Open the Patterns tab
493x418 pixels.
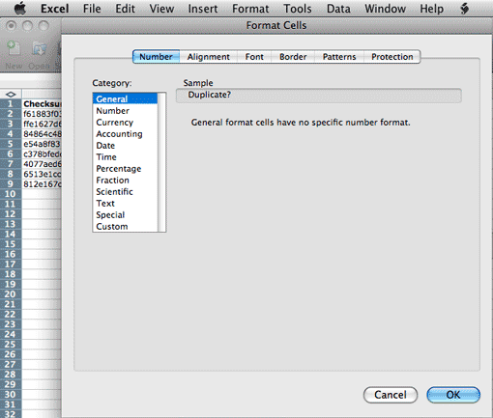click(x=339, y=57)
